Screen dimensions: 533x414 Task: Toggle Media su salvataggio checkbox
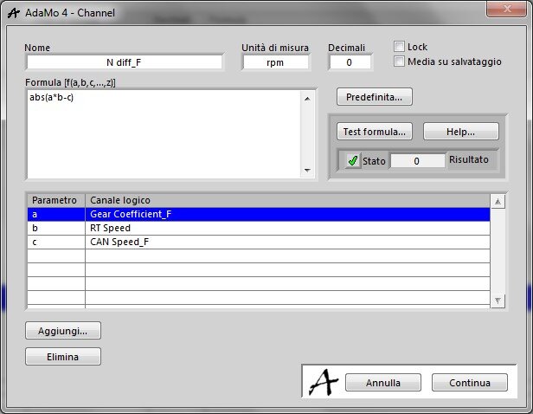pos(399,61)
